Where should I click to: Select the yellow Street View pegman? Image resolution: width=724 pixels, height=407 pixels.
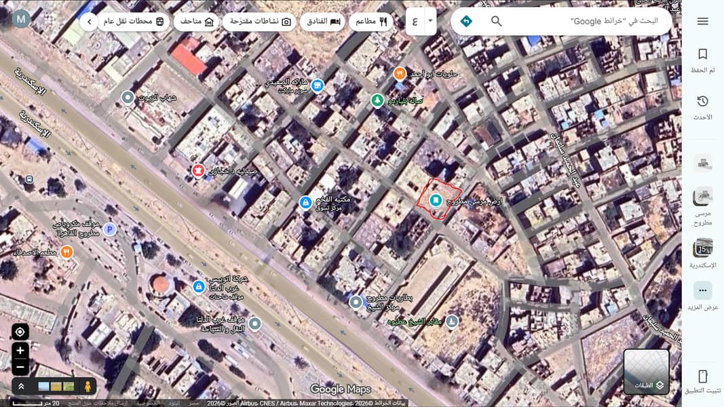coord(88,386)
